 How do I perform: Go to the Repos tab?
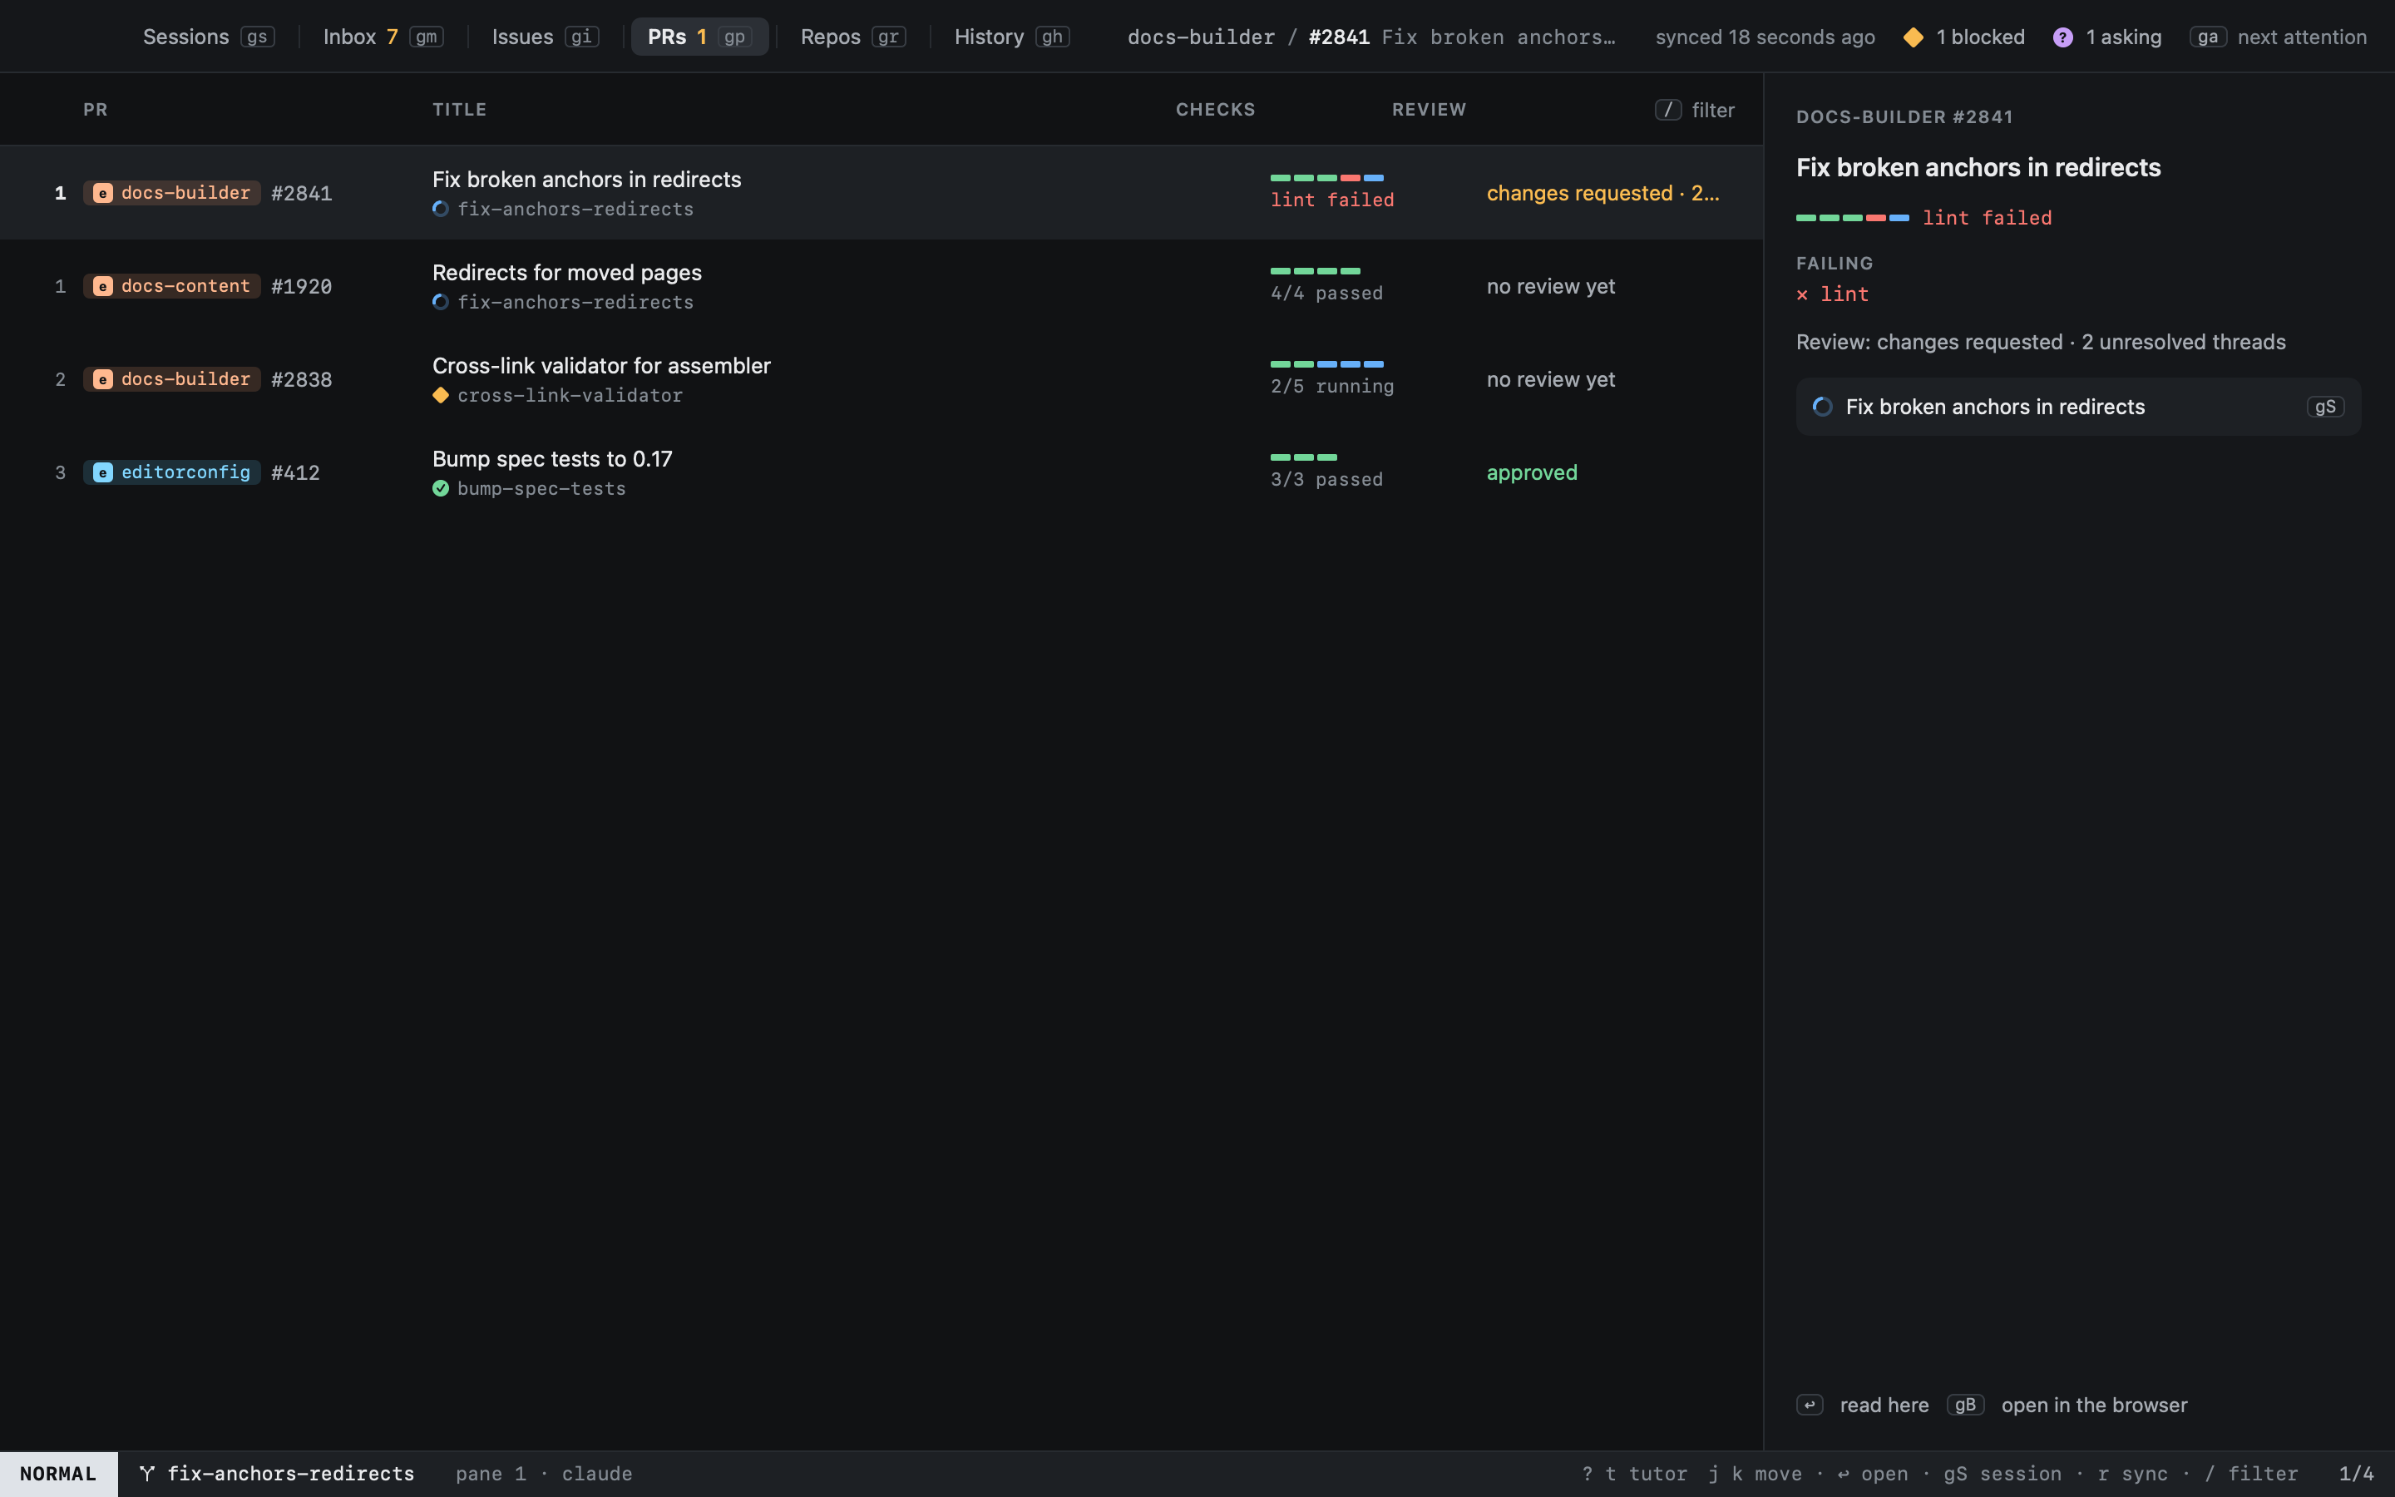click(x=852, y=37)
